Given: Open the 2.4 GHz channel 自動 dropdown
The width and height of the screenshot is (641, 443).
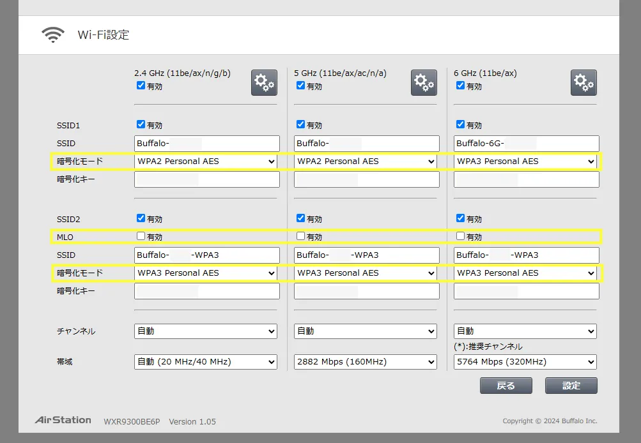Looking at the screenshot, I should (x=206, y=331).
